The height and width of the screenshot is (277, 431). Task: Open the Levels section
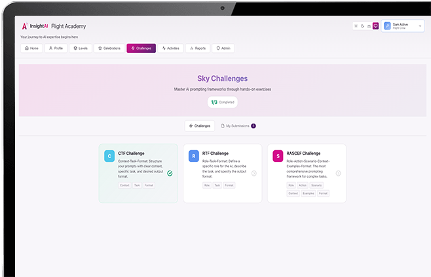[81, 48]
